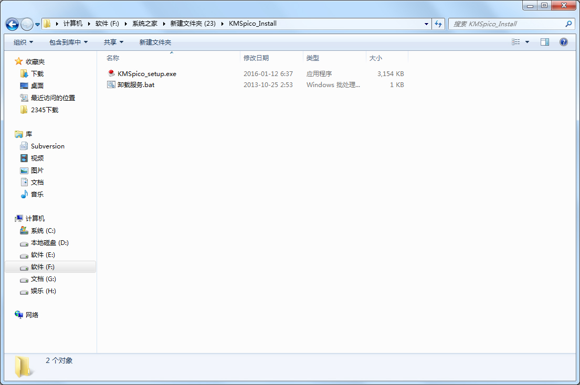Click the 3,154 KB size cell
Screen dimensions: 580x385
[x=391, y=74]
